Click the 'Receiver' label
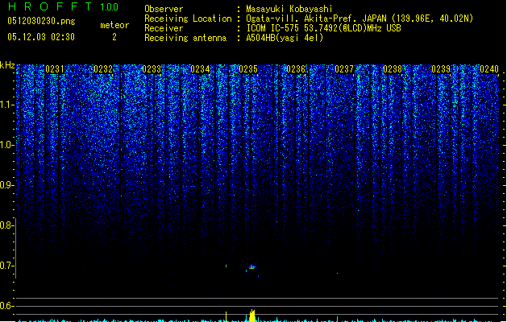This screenshot has width=507, height=322. click(164, 28)
